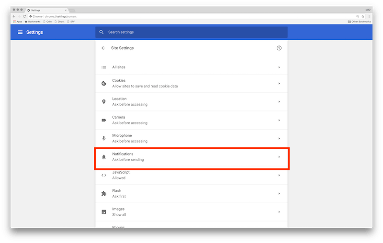
Task: Bookmark this page with star icon
Action: pyautogui.click(x=363, y=16)
